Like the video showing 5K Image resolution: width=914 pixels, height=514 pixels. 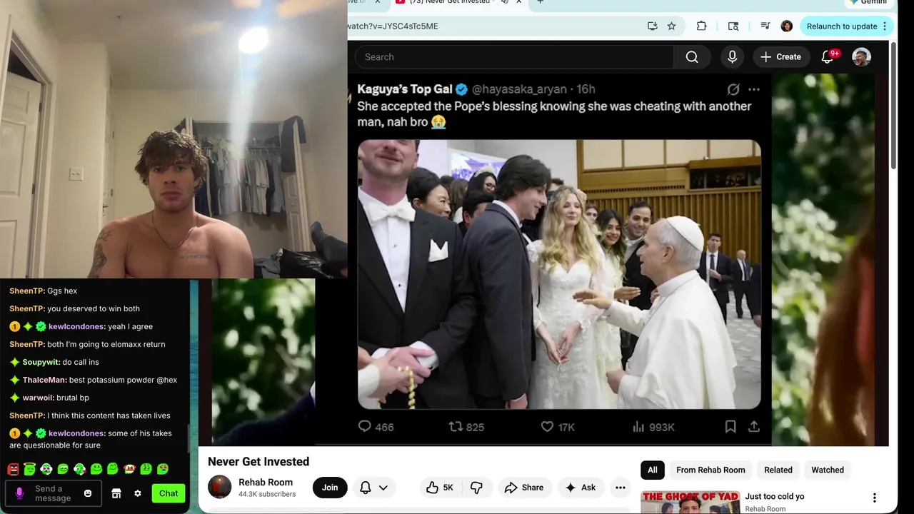[440, 488]
